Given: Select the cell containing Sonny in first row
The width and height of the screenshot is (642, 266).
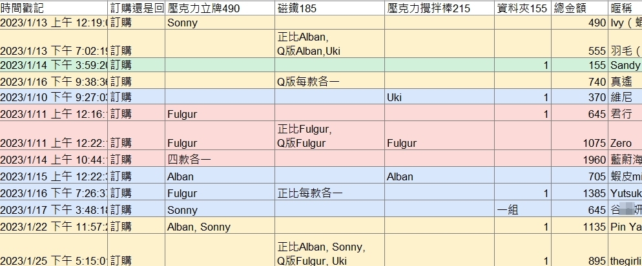Looking at the screenshot, I should (x=220, y=23).
